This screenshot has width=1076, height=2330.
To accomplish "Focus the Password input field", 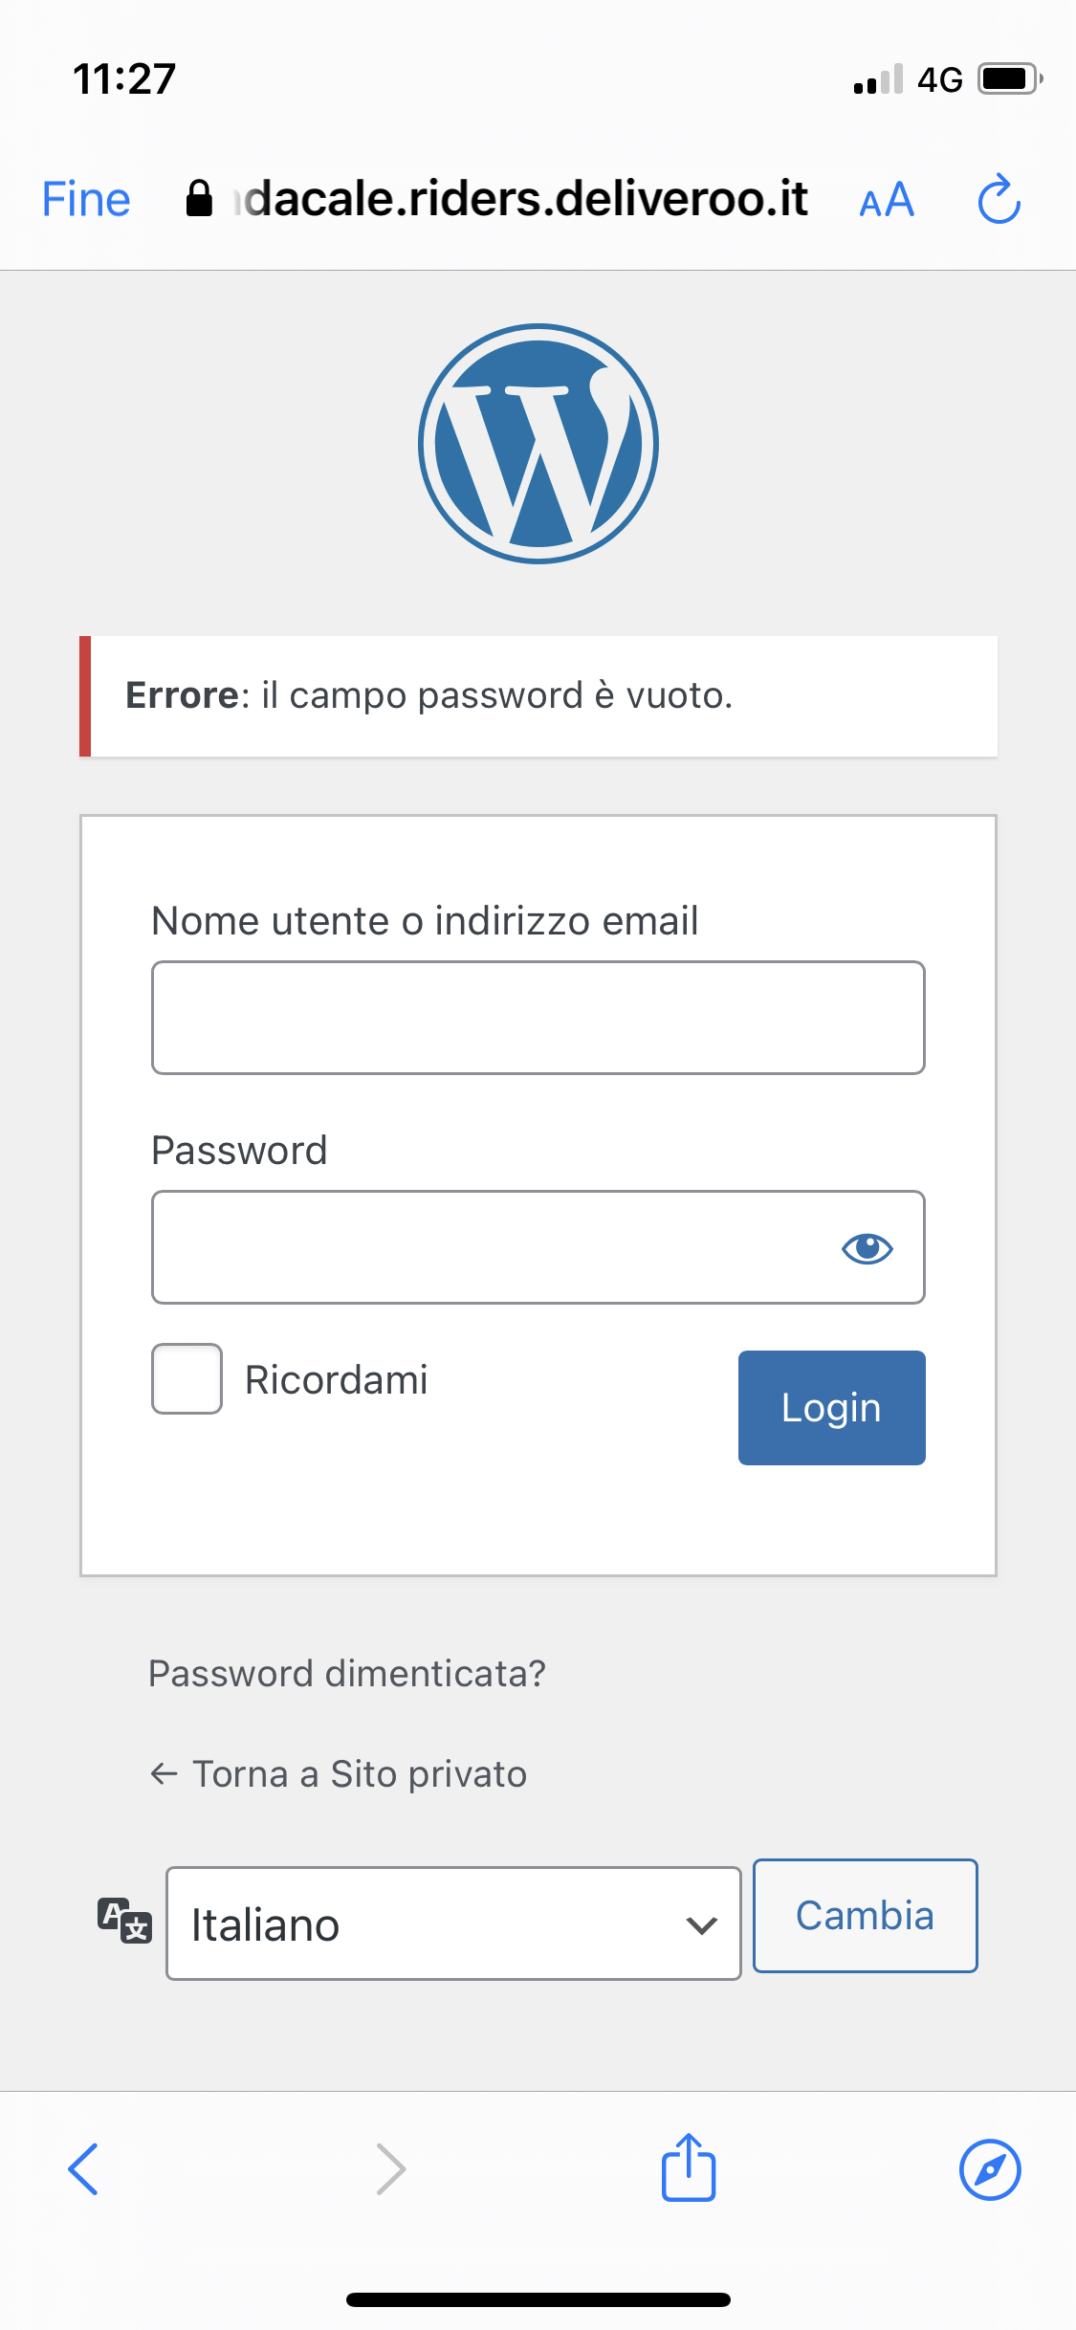I will tap(488, 1247).
